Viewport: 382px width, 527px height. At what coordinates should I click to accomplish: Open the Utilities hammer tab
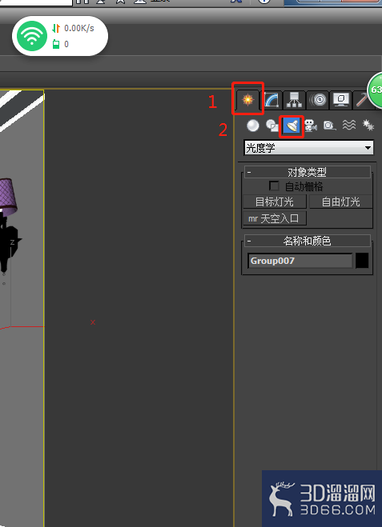point(362,100)
